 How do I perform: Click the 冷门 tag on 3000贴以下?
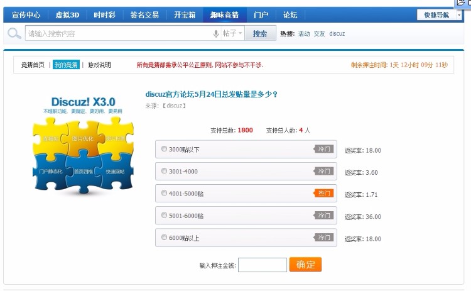[323, 149]
